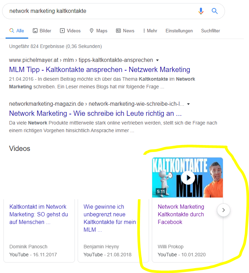Image resolution: width=249 pixels, height=273 pixels.
Task: Click the voice search microphone icon
Action: pos(201,11)
